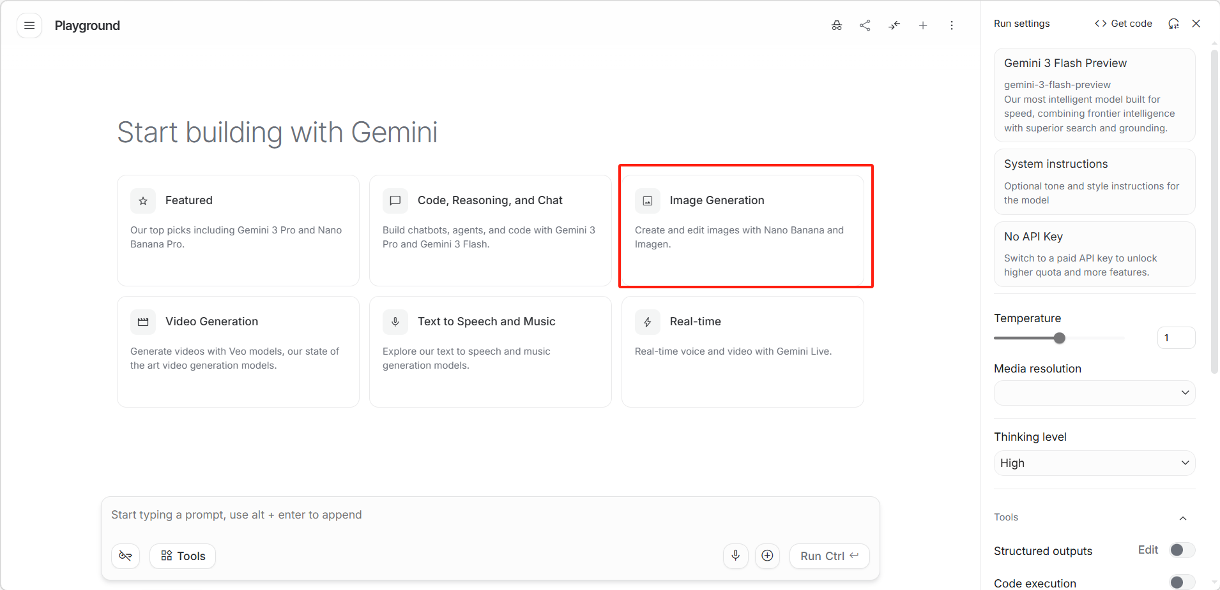Start a new chat with plus icon
The height and width of the screenshot is (590, 1220).
click(x=923, y=26)
